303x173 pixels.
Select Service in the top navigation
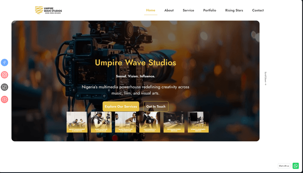188,11
